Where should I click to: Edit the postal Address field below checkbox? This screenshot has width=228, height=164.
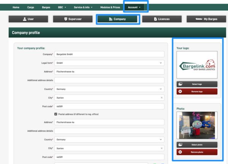(x=109, y=122)
